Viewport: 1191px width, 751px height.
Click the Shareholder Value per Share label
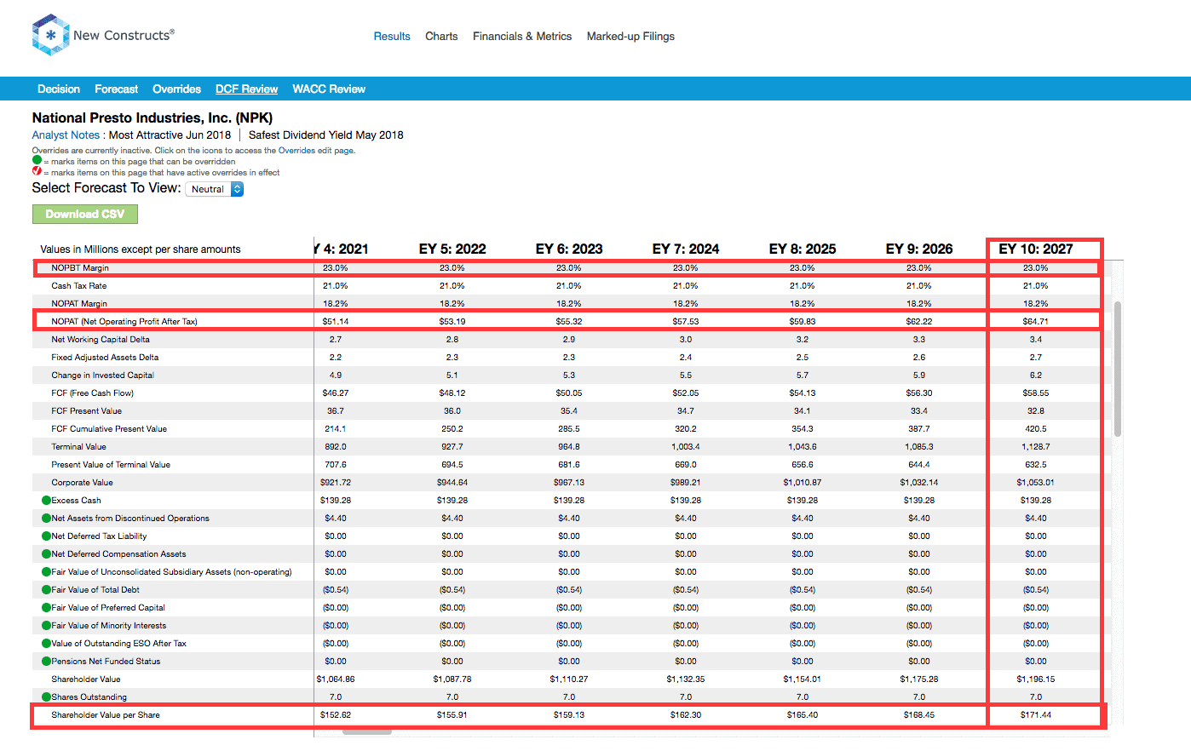coord(106,715)
